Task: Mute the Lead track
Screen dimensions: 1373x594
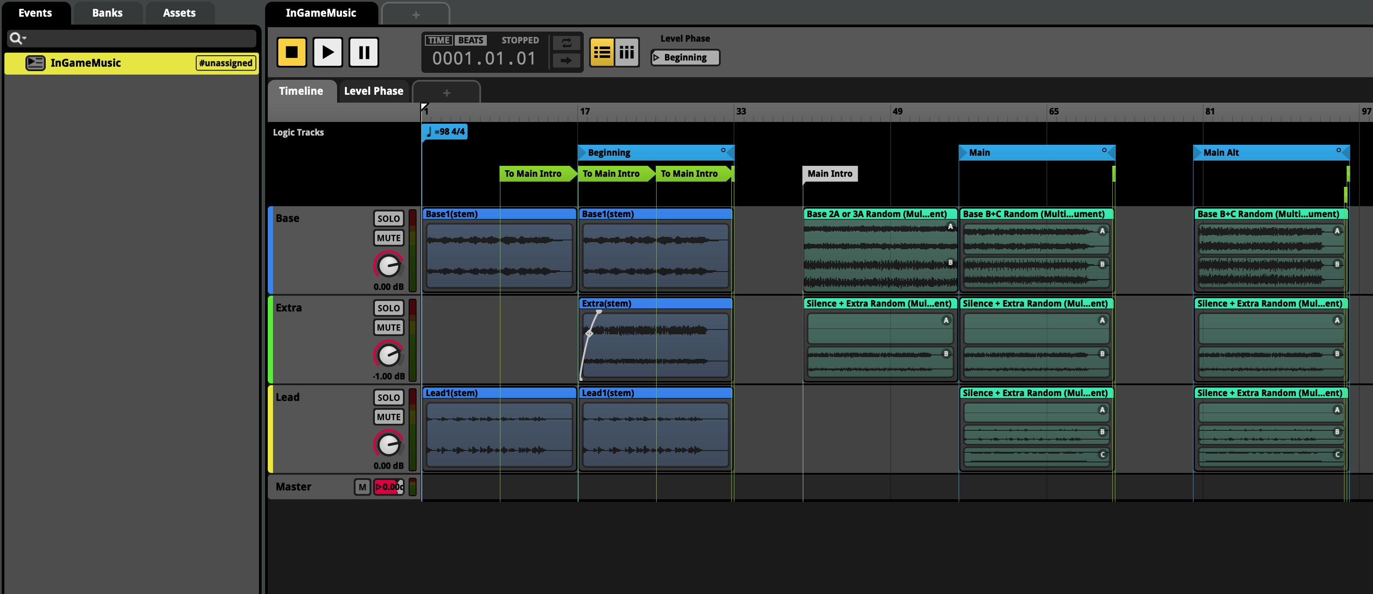Action: 388,417
